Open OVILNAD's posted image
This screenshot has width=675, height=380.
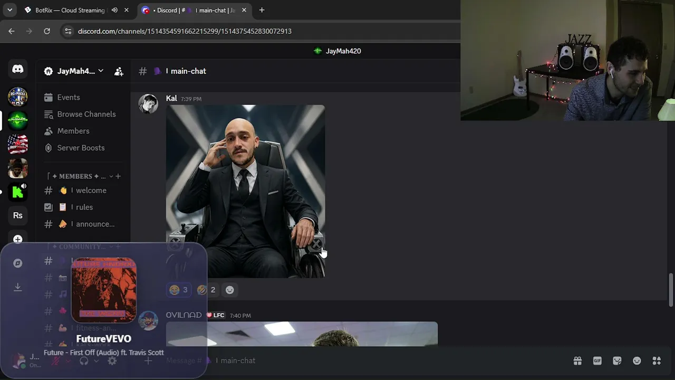[302, 334]
